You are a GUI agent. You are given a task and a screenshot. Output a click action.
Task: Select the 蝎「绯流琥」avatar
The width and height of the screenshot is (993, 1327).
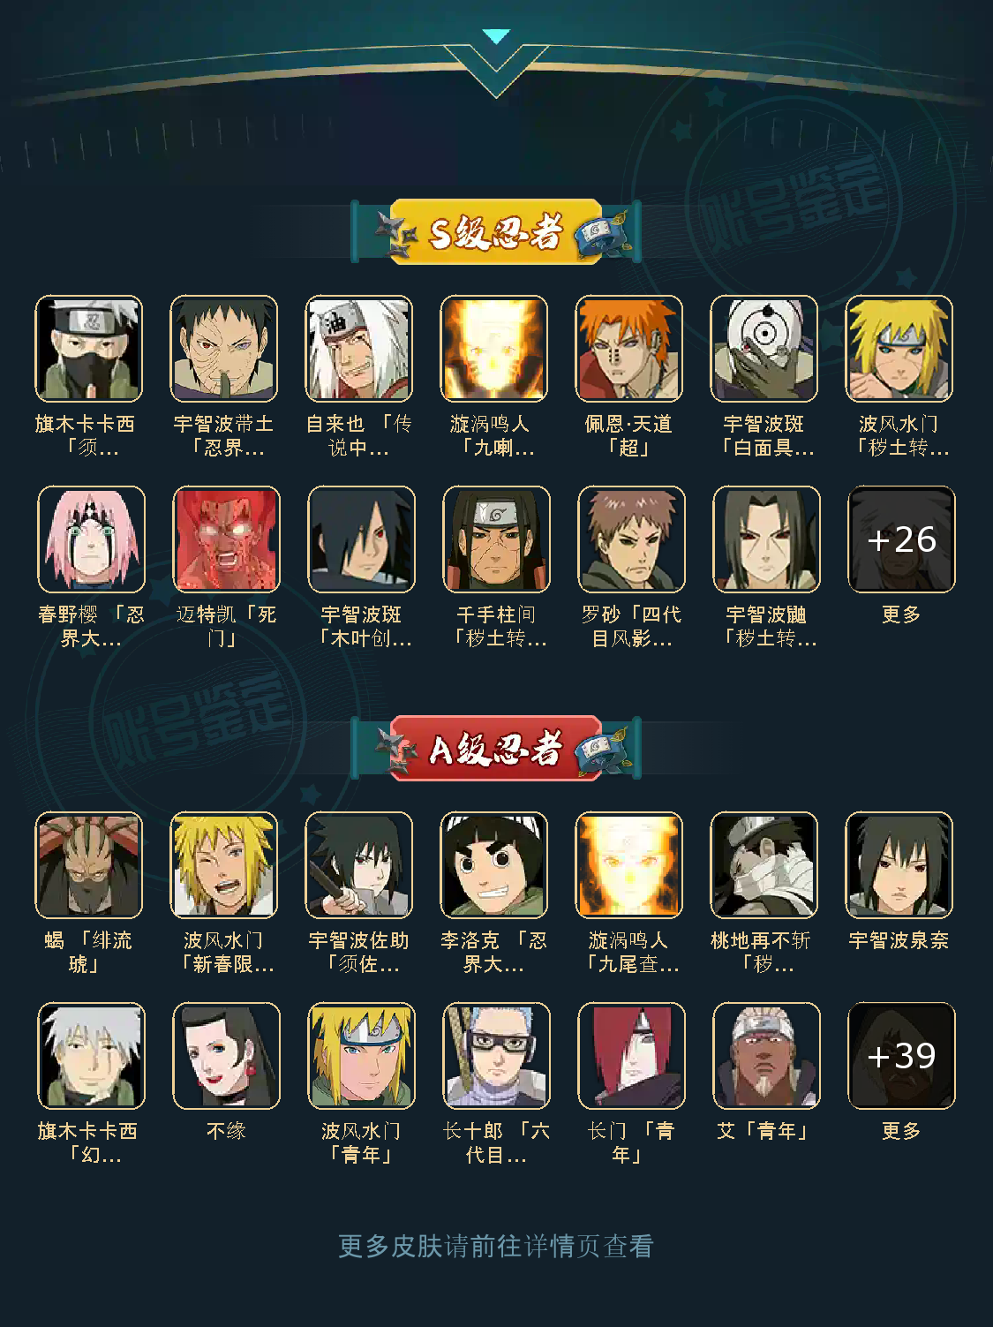(88, 865)
